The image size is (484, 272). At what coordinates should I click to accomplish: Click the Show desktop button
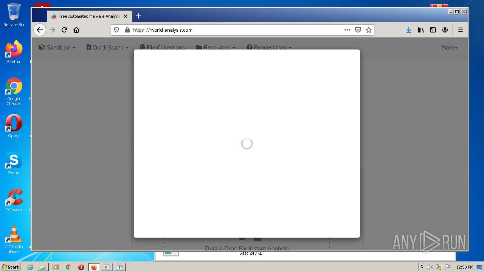[480, 267]
